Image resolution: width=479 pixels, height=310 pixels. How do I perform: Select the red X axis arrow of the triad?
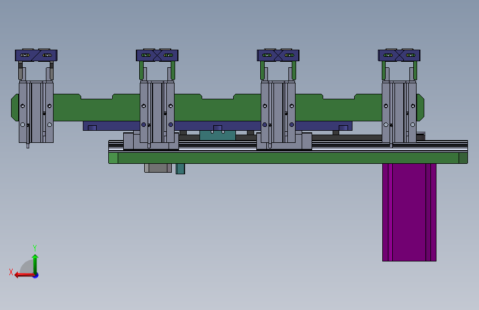(24, 275)
